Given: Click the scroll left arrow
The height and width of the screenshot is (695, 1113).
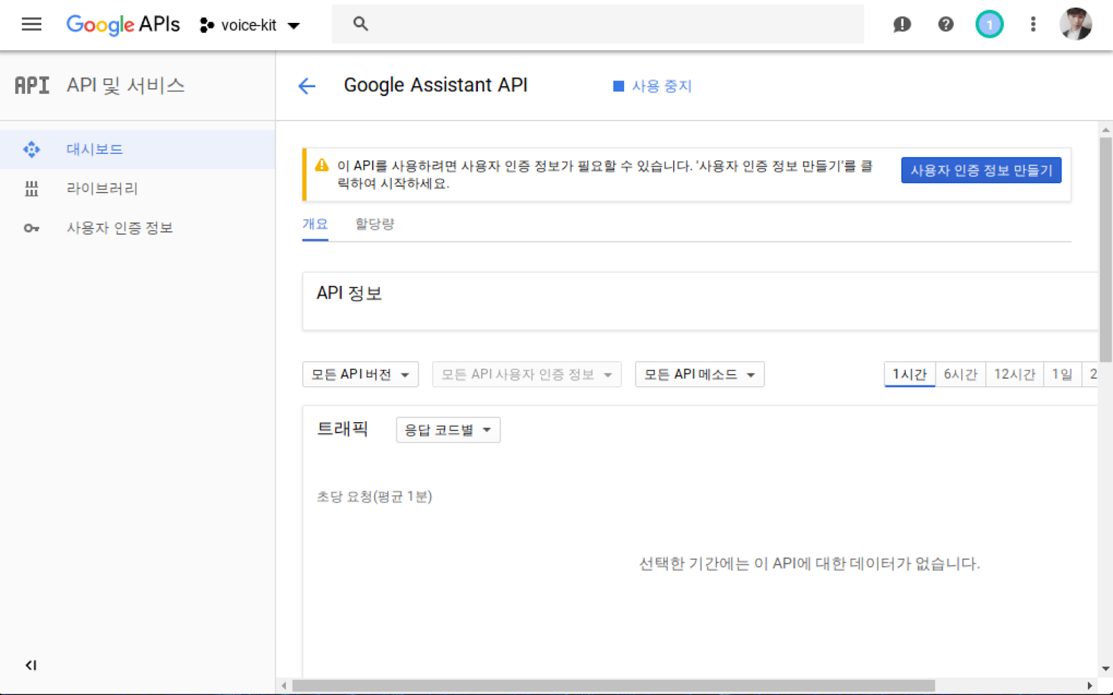Looking at the screenshot, I should (x=284, y=685).
